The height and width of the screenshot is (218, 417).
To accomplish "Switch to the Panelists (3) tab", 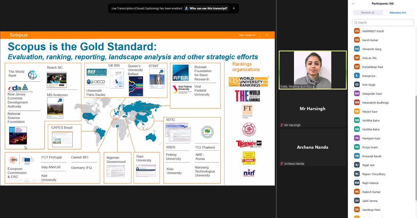I will 368,12.
